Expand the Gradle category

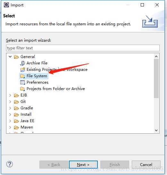click(x=10, y=108)
